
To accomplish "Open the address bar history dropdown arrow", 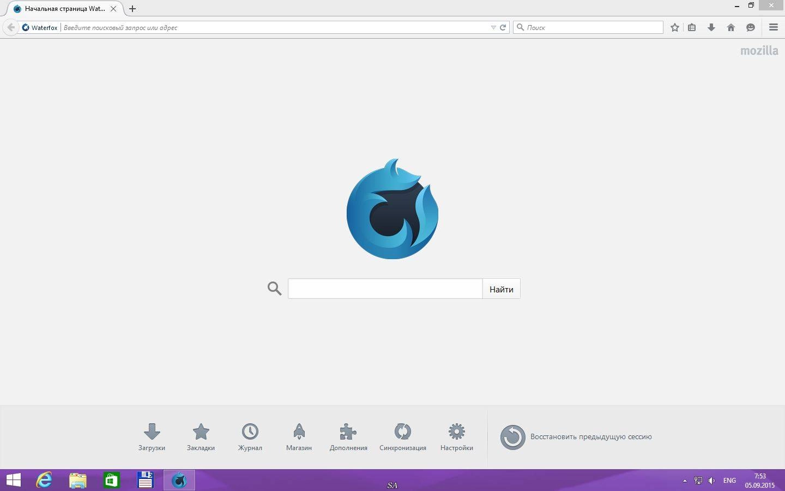I will point(493,27).
